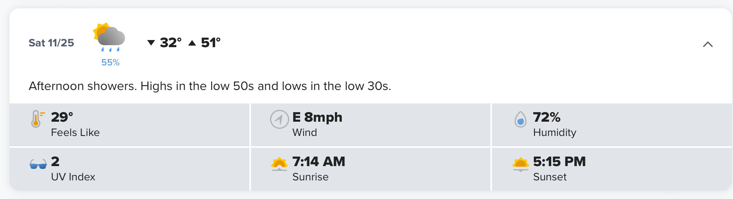733x199 pixels.
Task: Click the 32° low temperature value
Action: pos(171,42)
